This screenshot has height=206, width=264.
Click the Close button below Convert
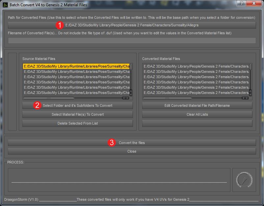coord(132,151)
